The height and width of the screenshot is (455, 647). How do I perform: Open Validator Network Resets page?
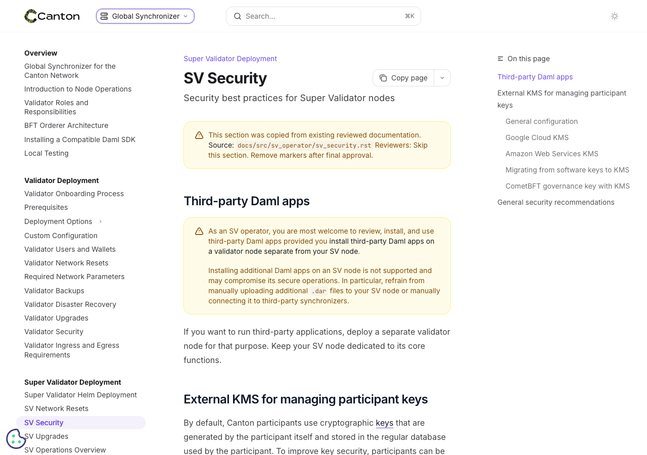click(x=66, y=263)
